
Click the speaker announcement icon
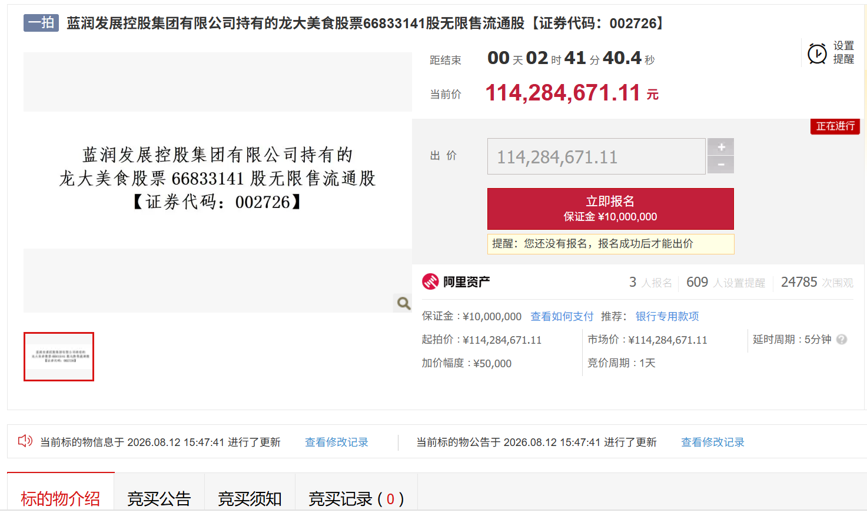[x=25, y=441]
